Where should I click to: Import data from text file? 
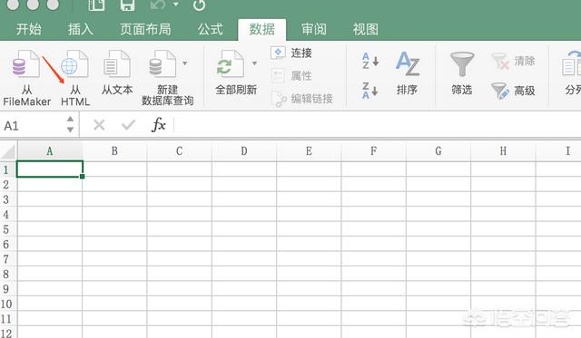(x=117, y=73)
